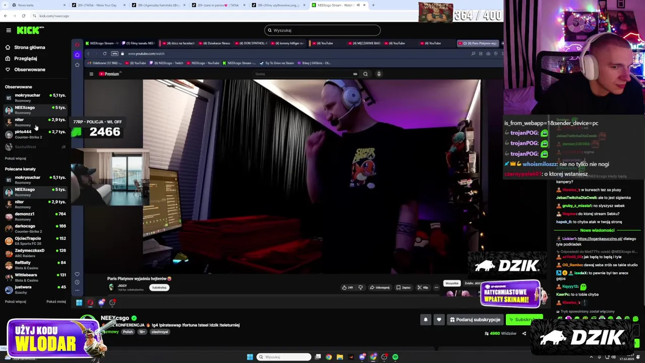Click YouTube search magnifier button
Viewport: 645px width, 363px height.
click(x=365, y=74)
